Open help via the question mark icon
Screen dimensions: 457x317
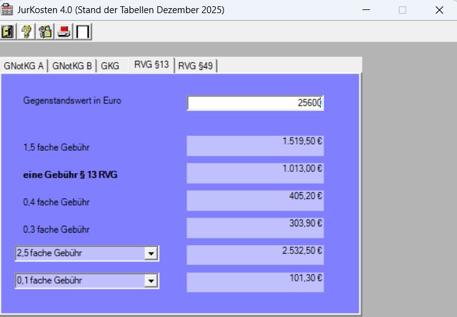pos(26,31)
